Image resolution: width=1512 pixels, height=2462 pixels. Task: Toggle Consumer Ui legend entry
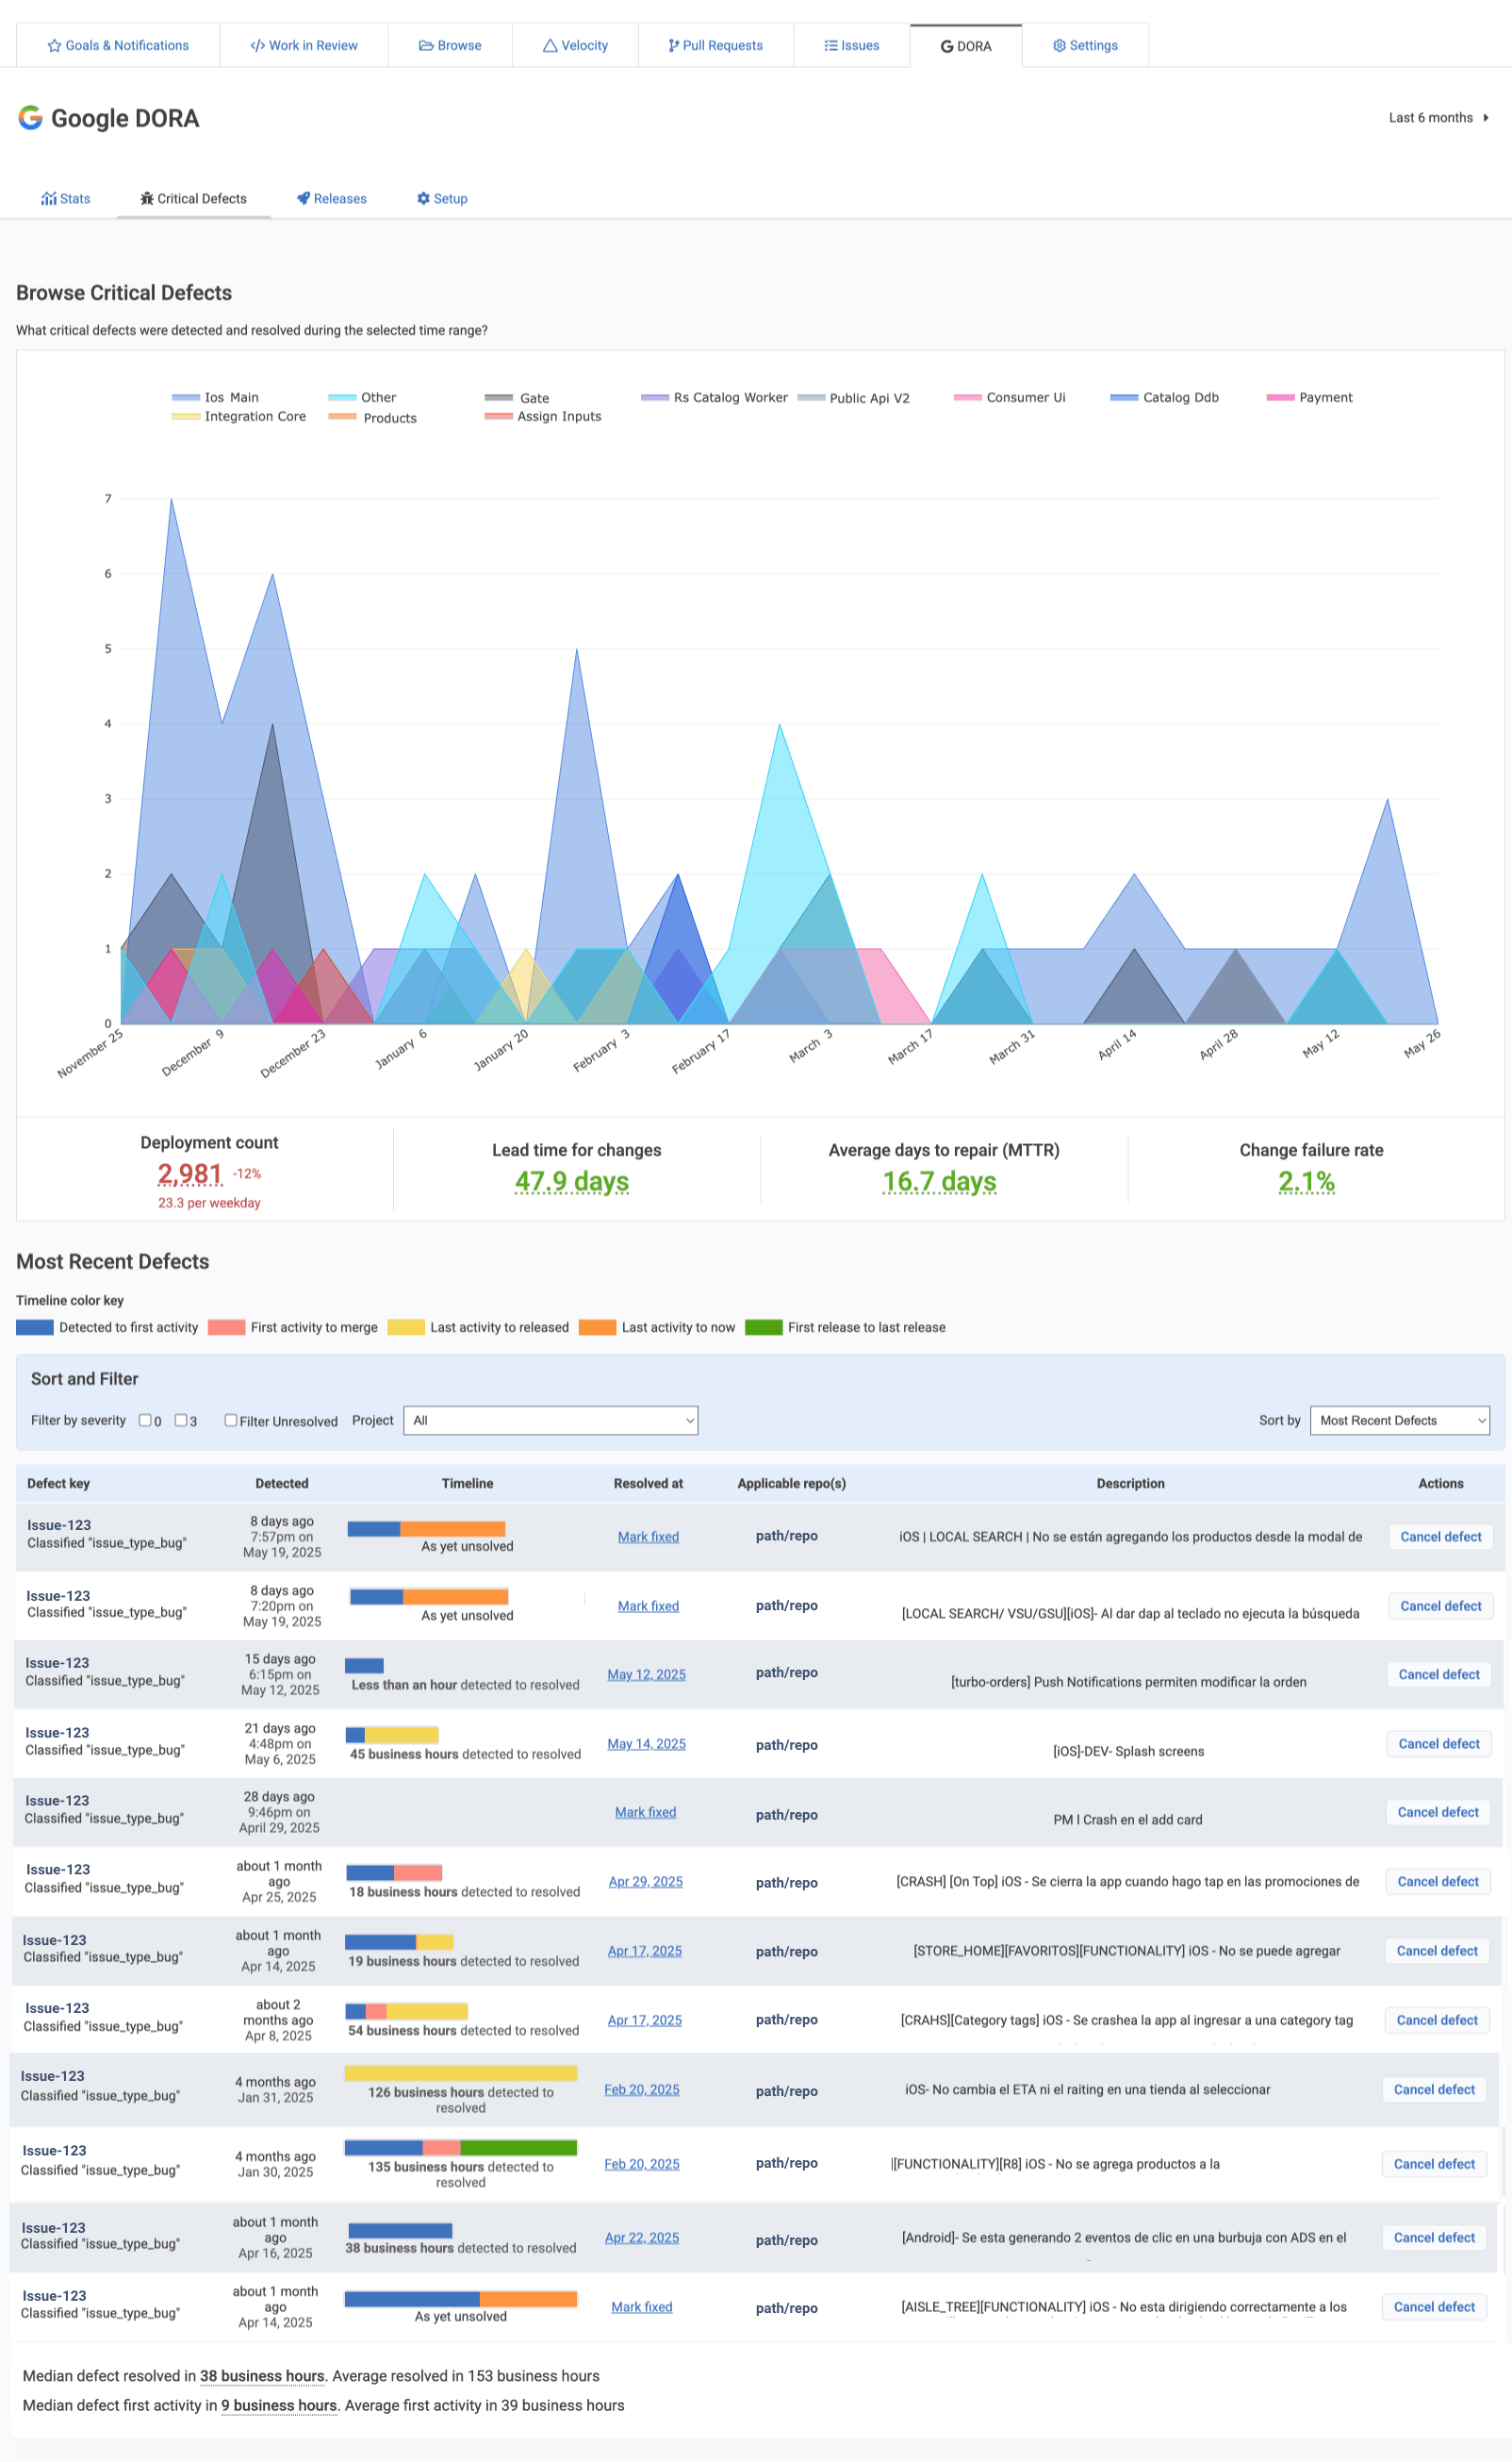point(1010,398)
